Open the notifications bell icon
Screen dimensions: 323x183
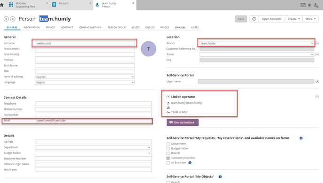pos(309,5)
